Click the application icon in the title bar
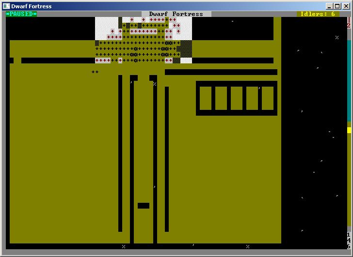Image resolution: width=353 pixels, height=257 pixels. (x=6, y=6)
